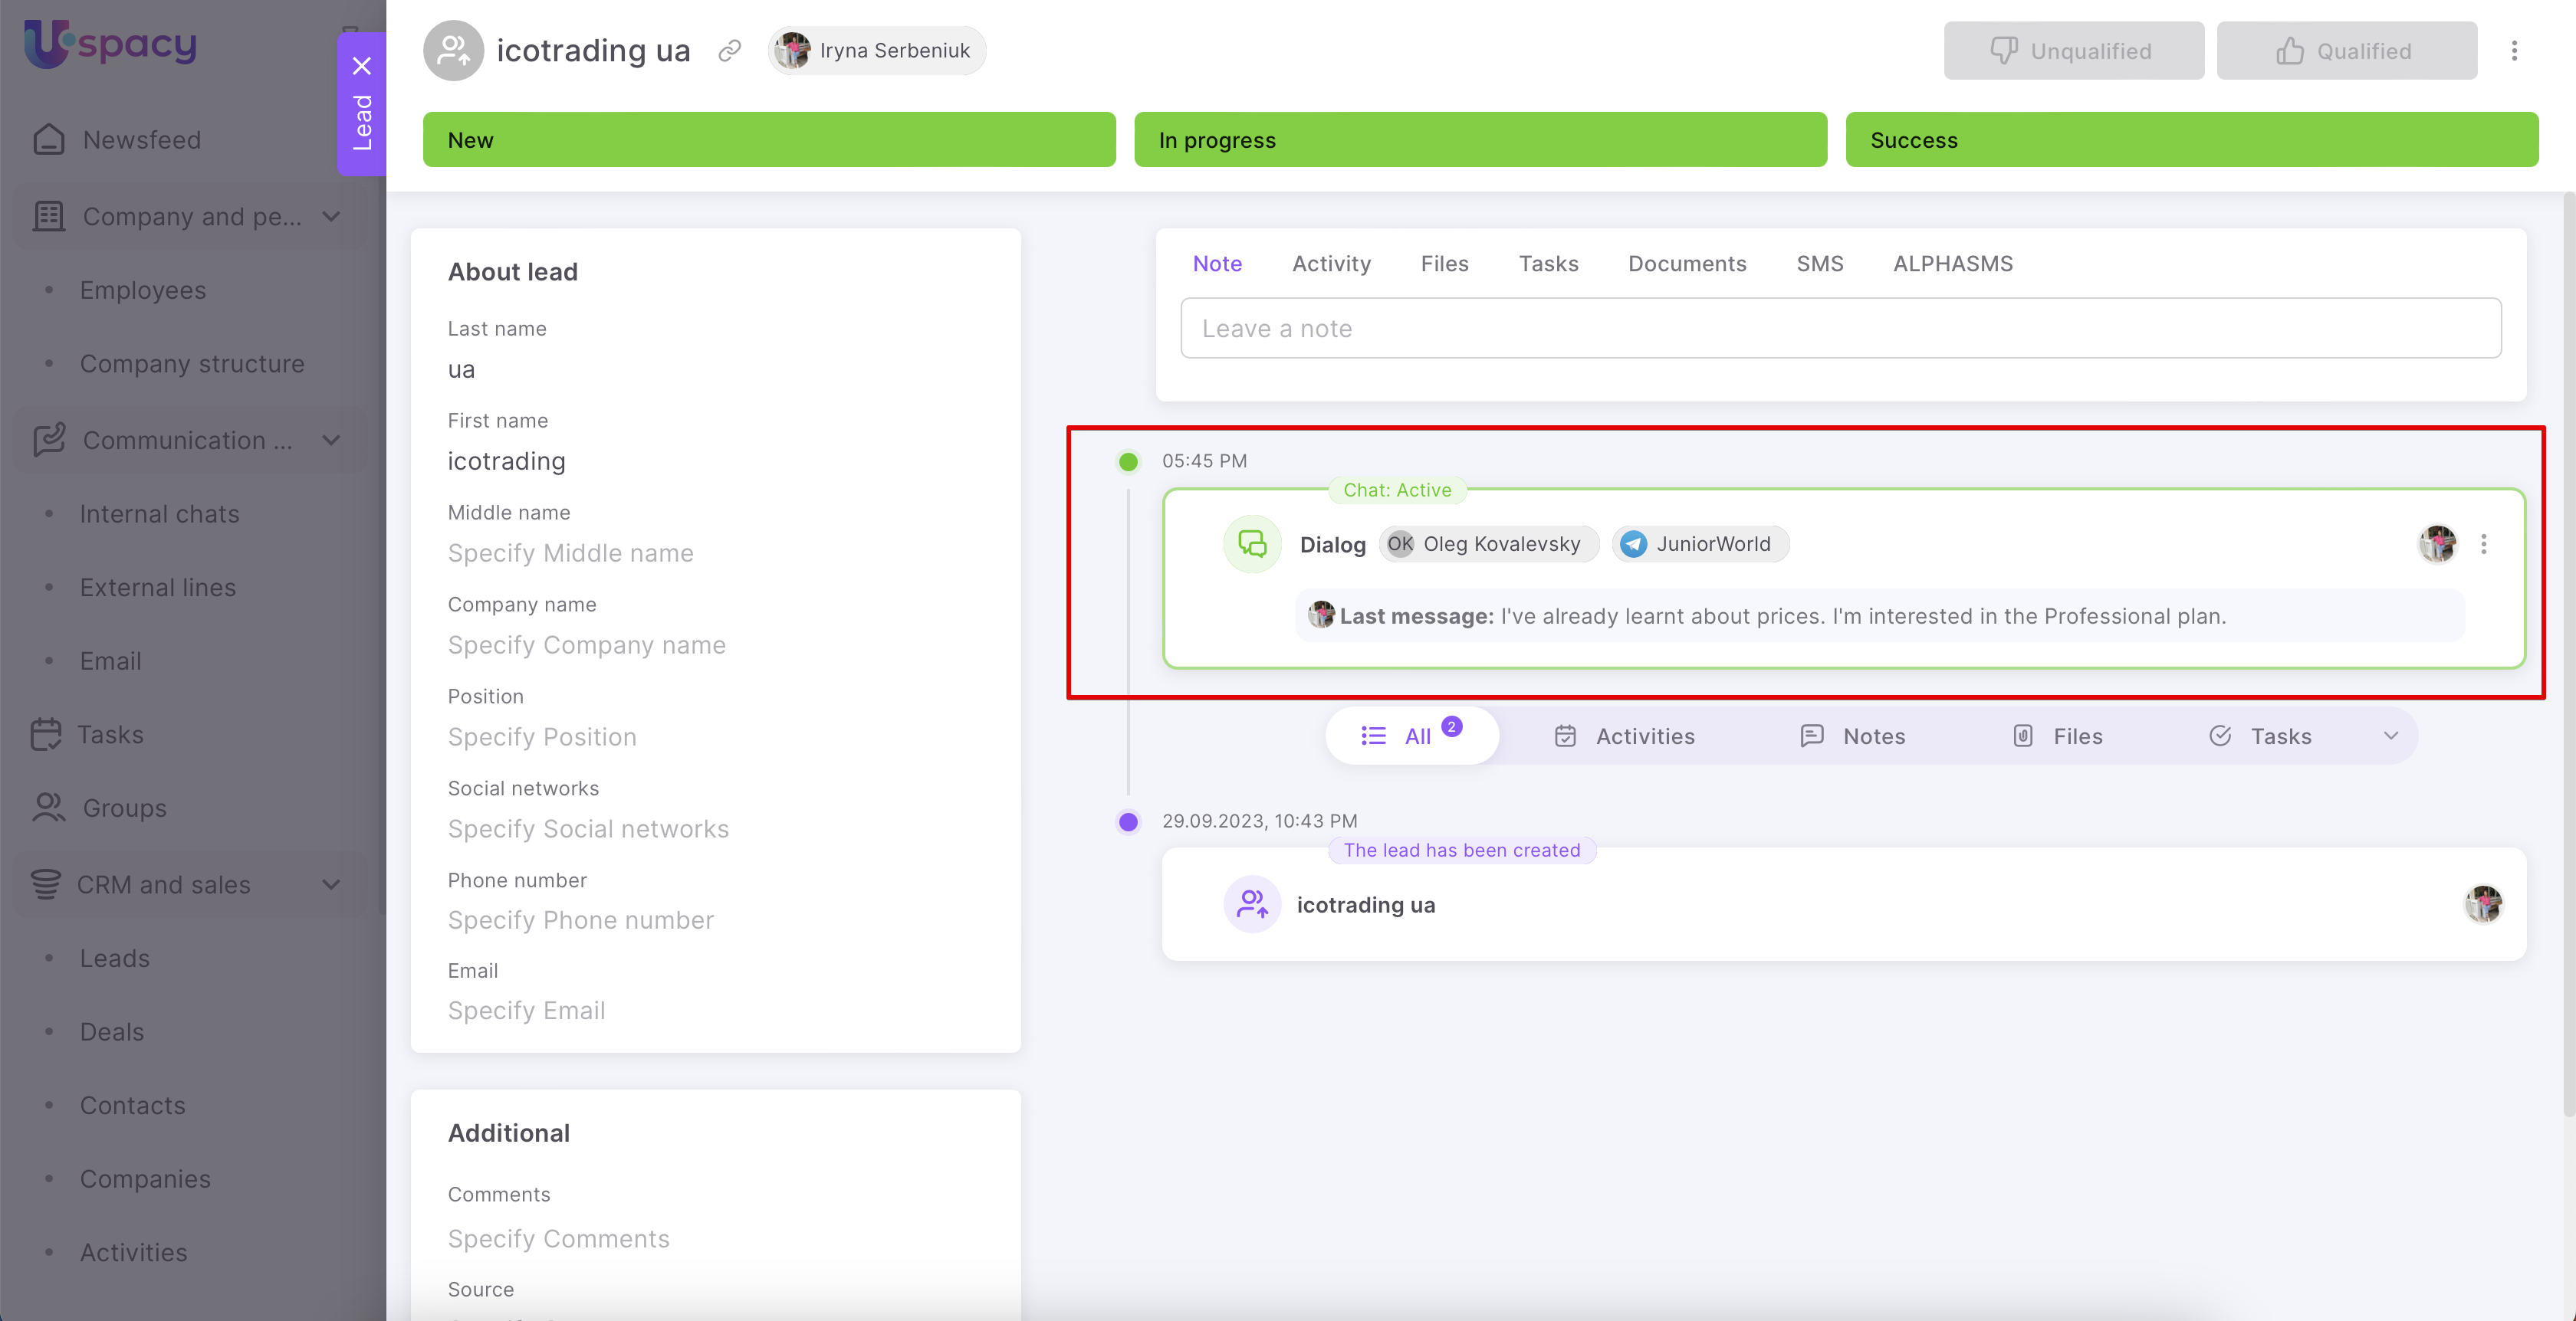2576x1321 pixels.
Task: Open Groups in the sidebar
Action: (124, 808)
